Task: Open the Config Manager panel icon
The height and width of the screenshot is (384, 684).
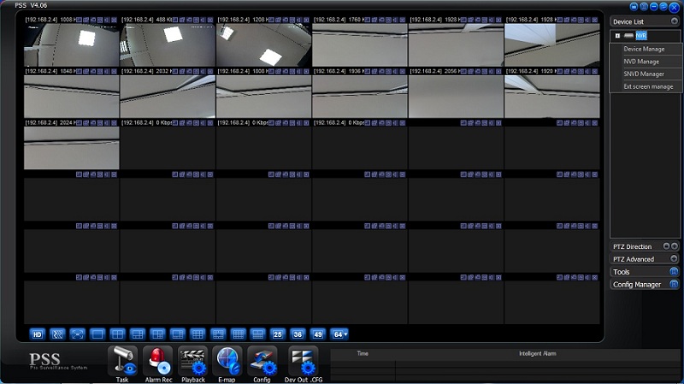Action: point(674,284)
